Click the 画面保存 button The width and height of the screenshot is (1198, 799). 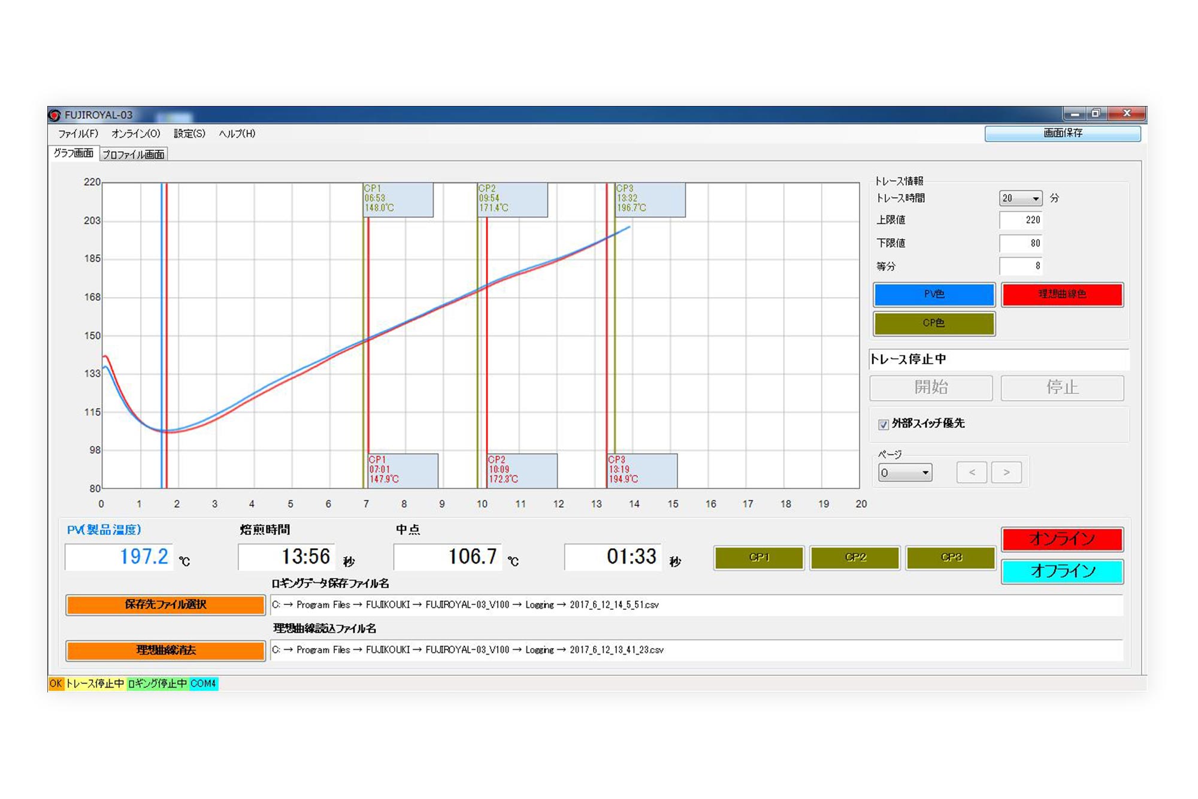click(x=1063, y=134)
